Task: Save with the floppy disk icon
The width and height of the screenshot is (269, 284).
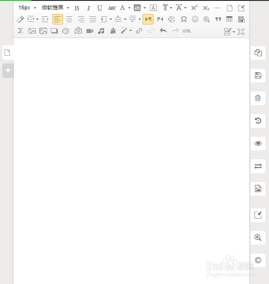Action: coord(258,75)
